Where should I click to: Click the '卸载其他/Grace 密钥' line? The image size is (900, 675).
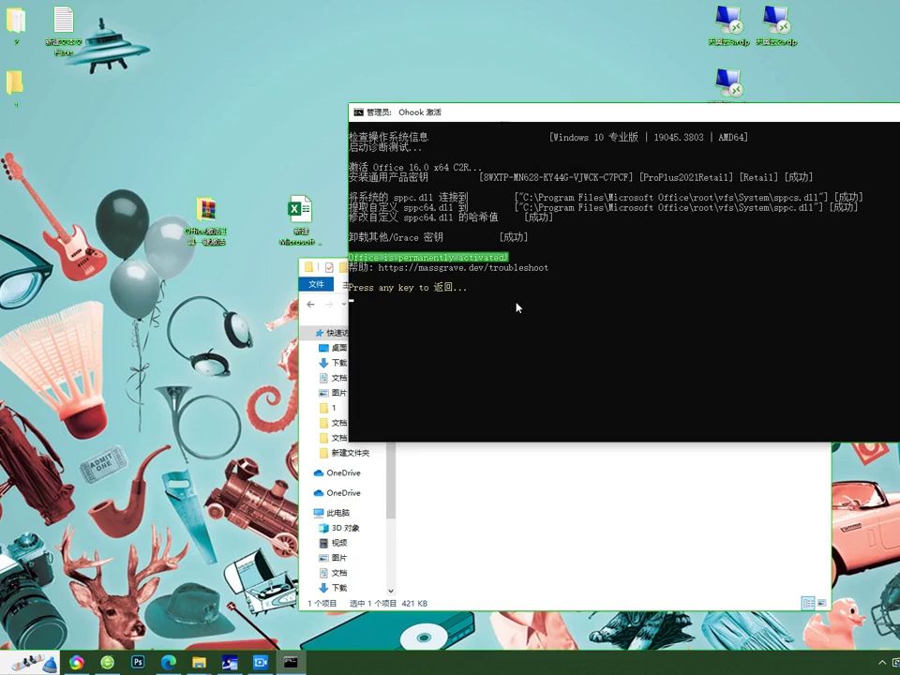396,237
